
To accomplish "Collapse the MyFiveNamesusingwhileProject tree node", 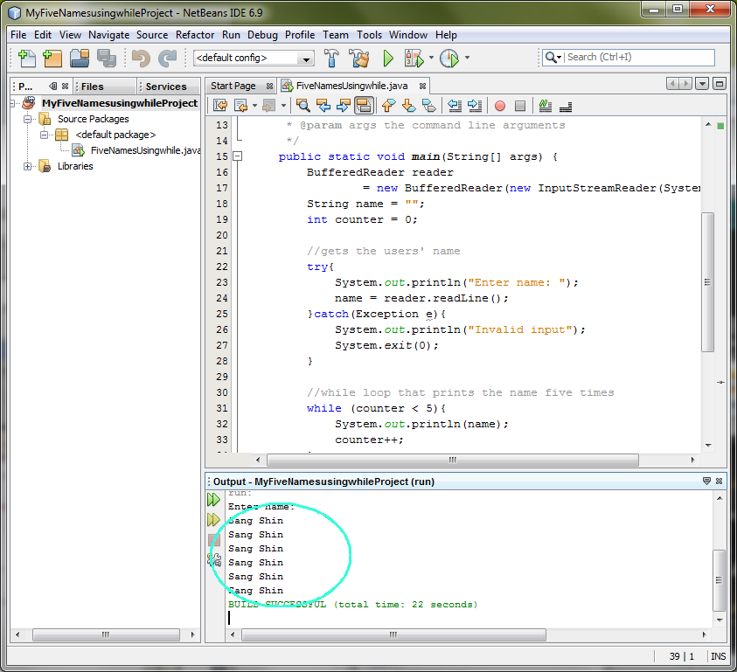I will pyautogui.click(x=13, y=103).
